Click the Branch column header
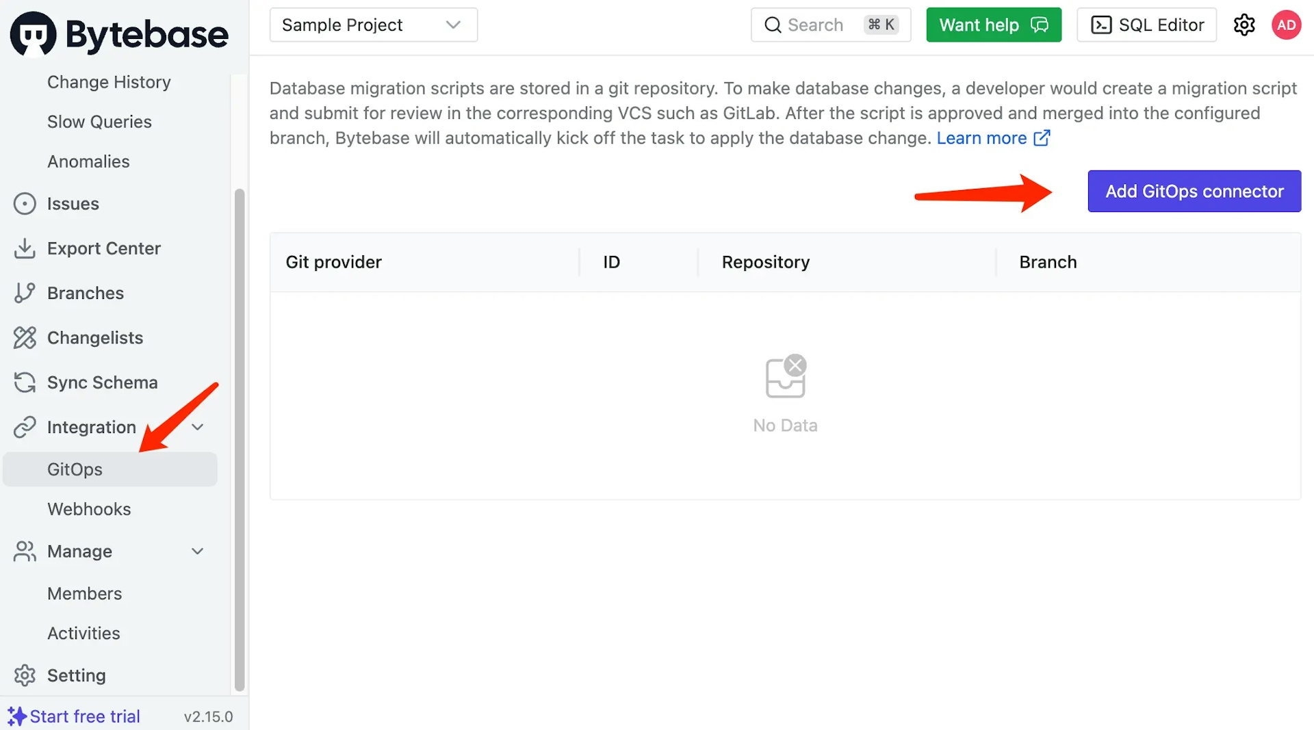1314x730 pixels. [x=1048, y=262]
